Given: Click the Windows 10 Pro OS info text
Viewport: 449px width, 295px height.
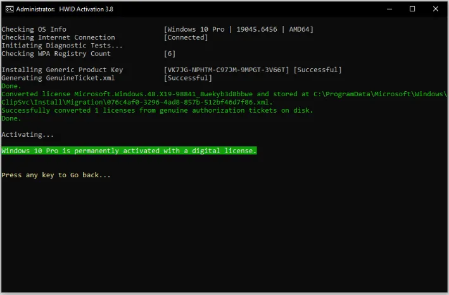Looking at the screenshot, I should pos(239,29).
